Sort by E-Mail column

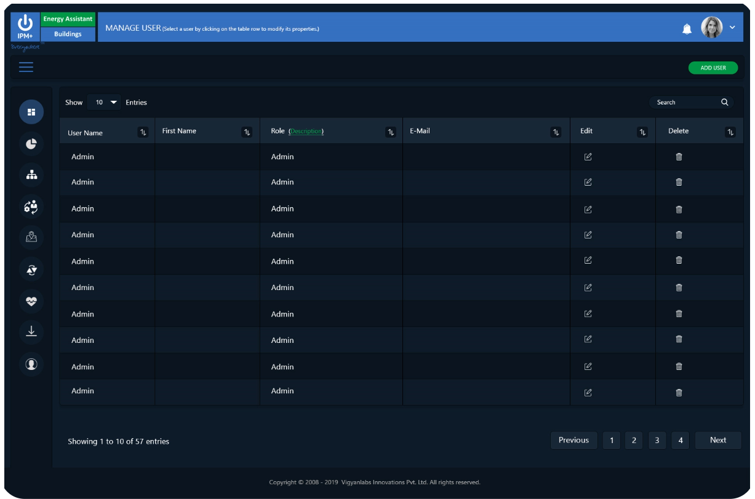click(556, 132)
